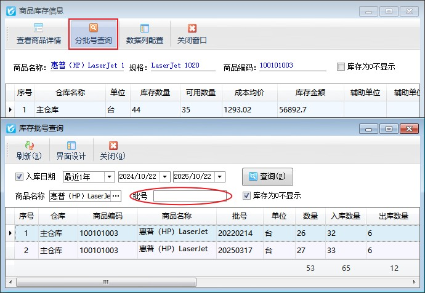
Task: Open the 2024/10/22 start date picker
Action: (165, 177)
